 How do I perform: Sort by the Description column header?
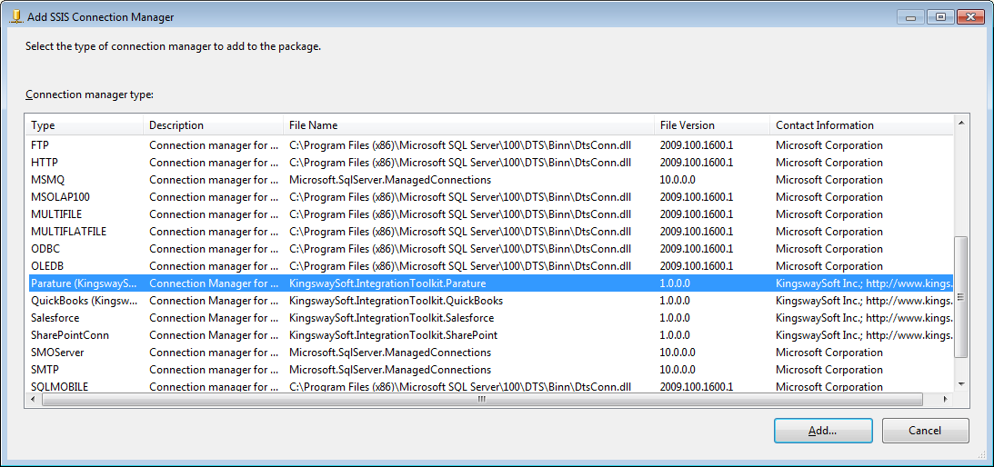click(x=213, y=125)
